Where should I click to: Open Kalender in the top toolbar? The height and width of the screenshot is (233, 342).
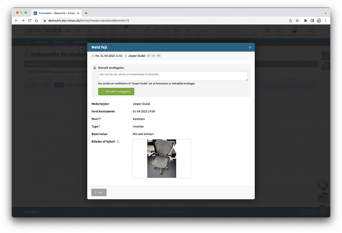pos(78,31)
